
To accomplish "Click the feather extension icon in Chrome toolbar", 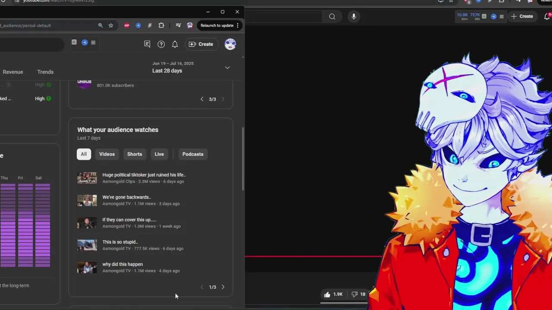I will click(150, 25).
